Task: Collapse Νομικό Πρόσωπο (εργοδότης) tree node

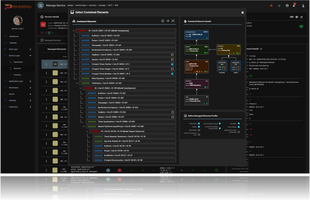Action: (84, 127)
